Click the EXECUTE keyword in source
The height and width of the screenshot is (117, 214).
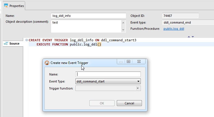[x=43, y=44]
